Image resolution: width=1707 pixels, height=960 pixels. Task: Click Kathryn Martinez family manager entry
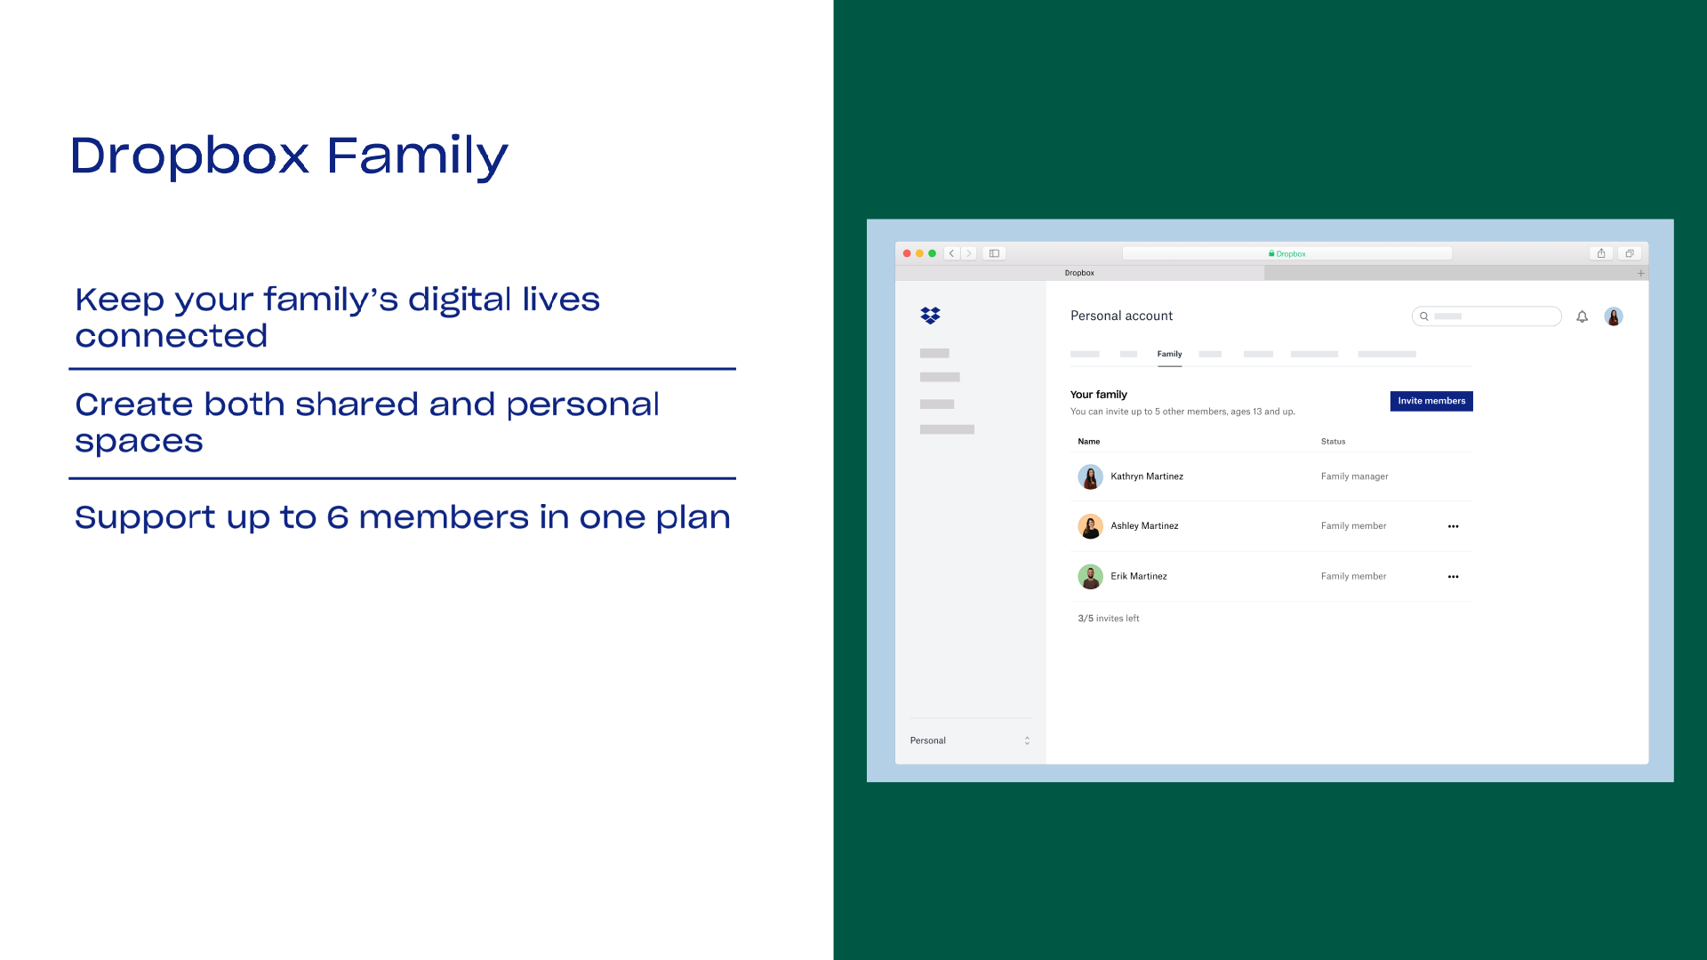pos(1270,476)
